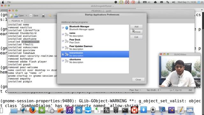Open the volume indicator in menu bar
This screenshot has height=115, width=204.
[x=173, y=2]
